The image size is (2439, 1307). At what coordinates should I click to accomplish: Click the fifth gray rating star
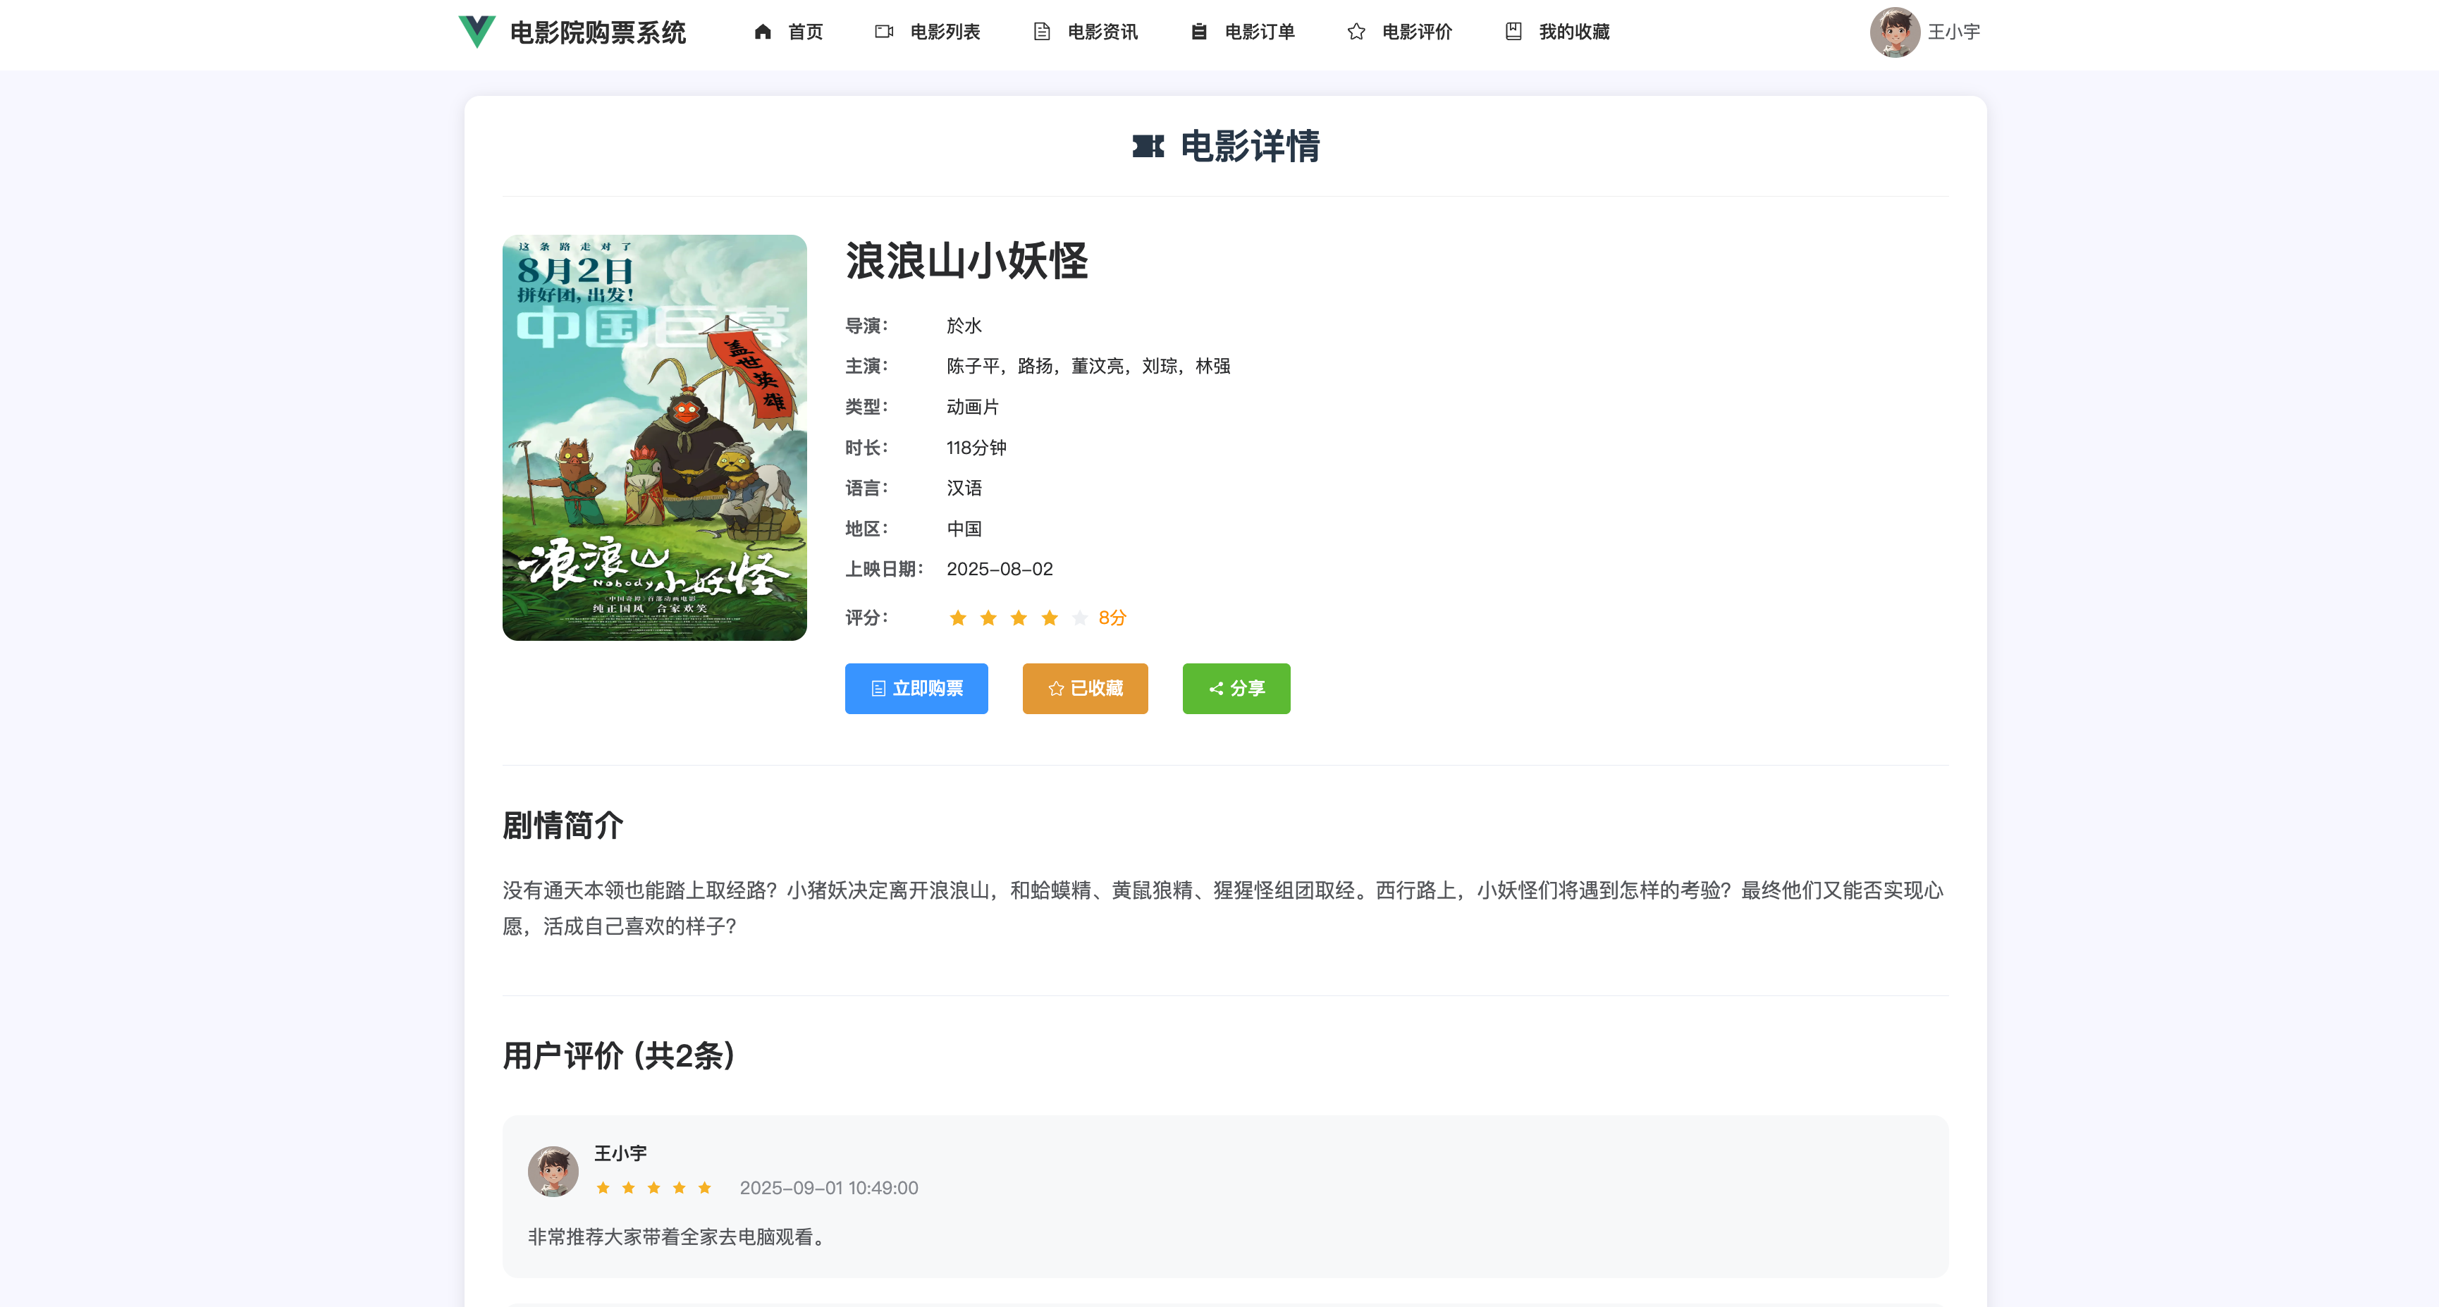pos(1079,618)
